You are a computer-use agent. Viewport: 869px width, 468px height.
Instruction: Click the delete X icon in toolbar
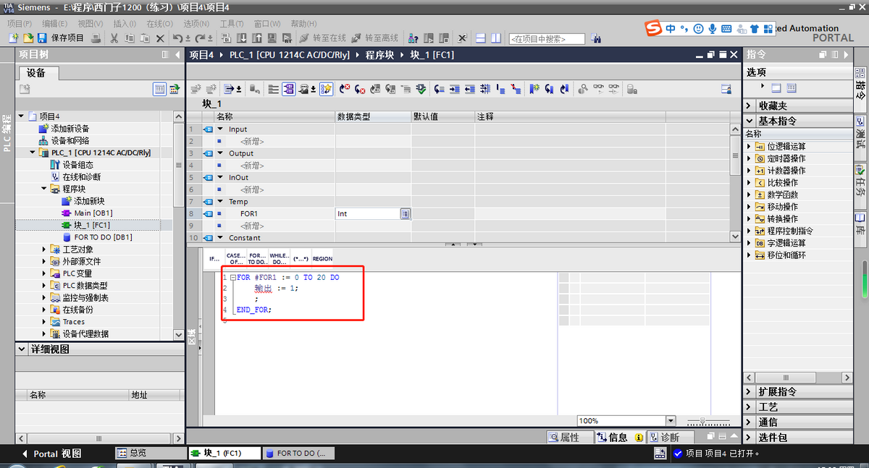click(160, 38)
